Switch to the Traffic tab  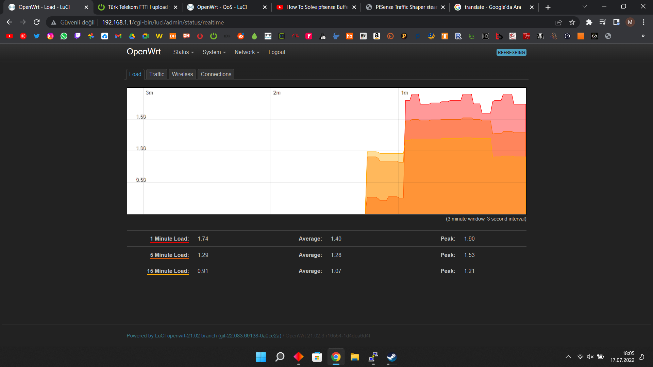pos(156,74)
